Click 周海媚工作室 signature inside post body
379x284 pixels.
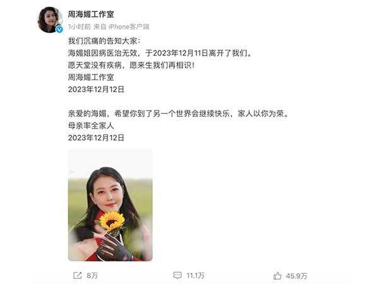pos(91,77)
